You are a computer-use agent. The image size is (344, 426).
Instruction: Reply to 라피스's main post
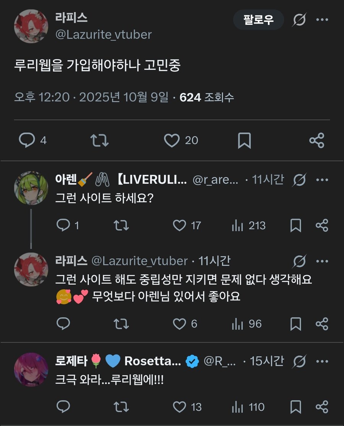[x=27, y=140]
